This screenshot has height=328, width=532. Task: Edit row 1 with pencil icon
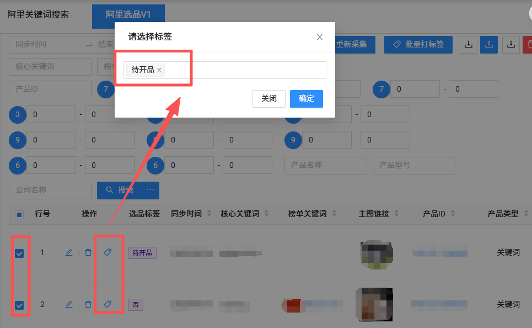[69, 252]
